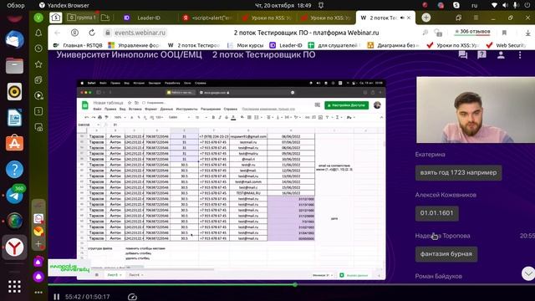
Task: Switch to the <script>alert tab
Action: pos(209,18)
